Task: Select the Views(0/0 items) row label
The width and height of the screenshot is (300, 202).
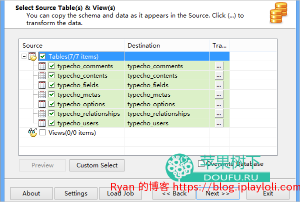Action: click(72, 132)
